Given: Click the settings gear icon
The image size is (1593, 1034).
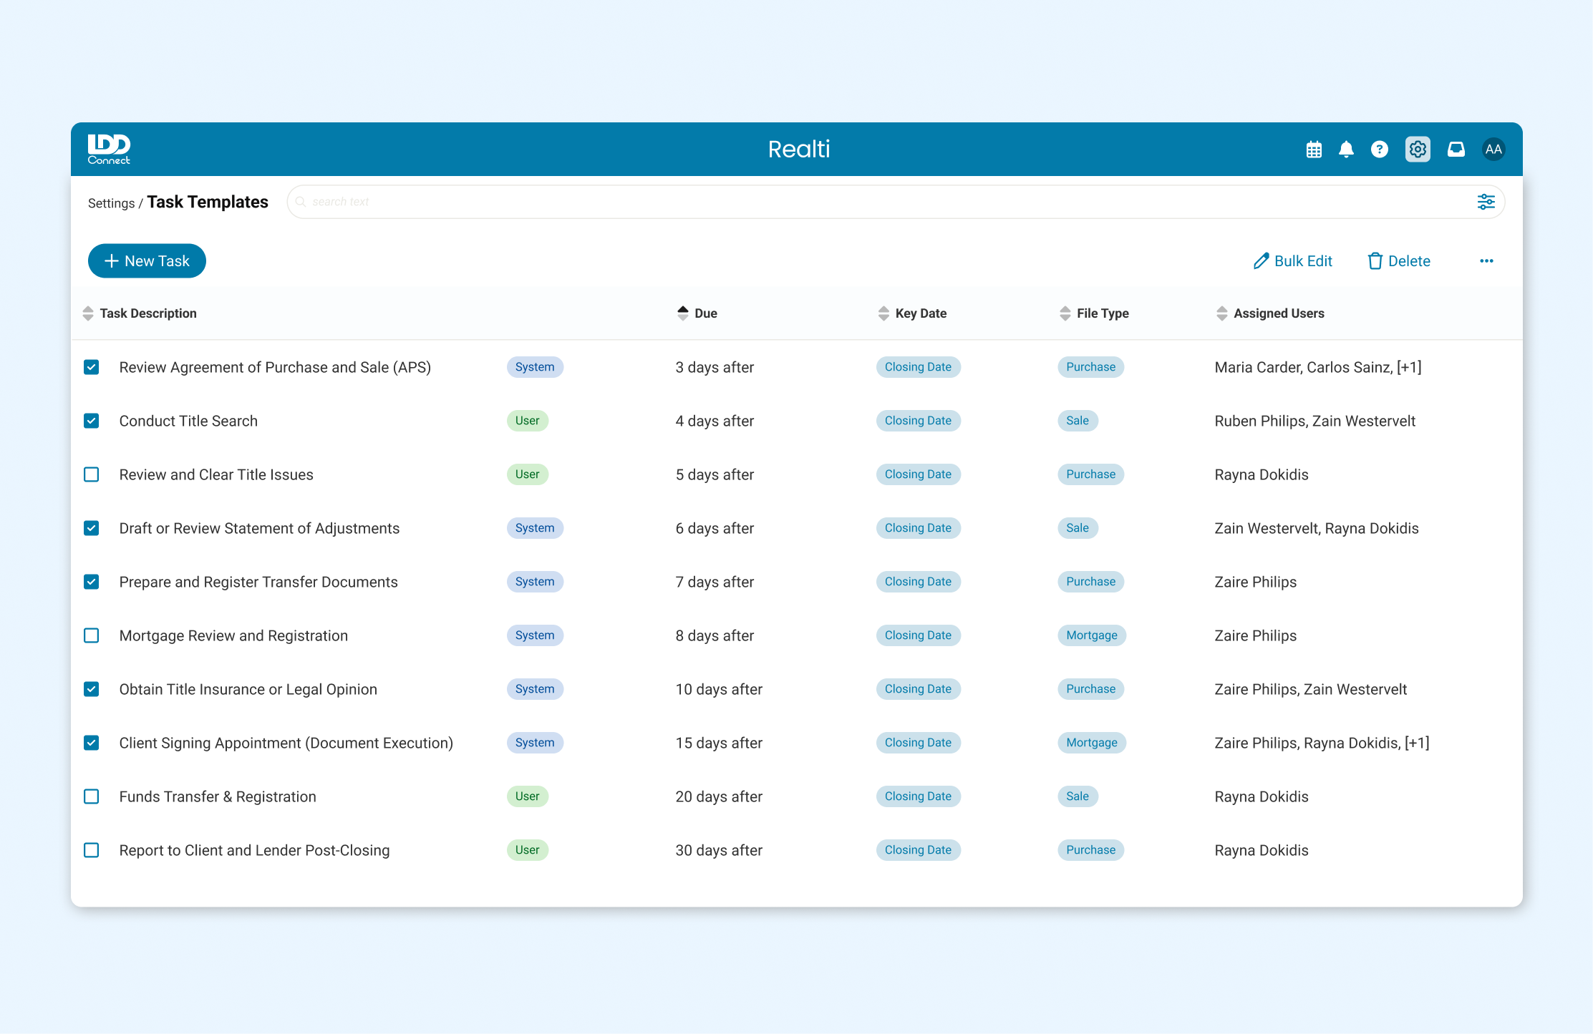Looking at the screenshot, I should pyautogui.click(x=1417, y=150).
